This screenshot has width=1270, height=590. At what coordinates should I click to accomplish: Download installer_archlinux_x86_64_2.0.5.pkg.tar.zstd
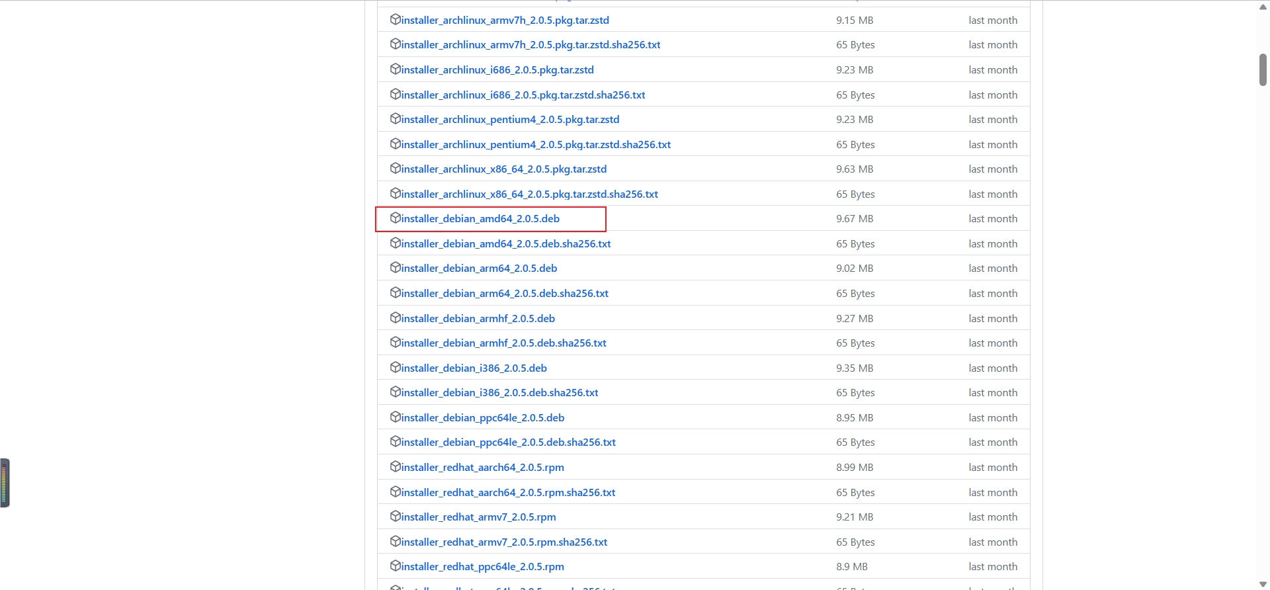click(503, 169)
